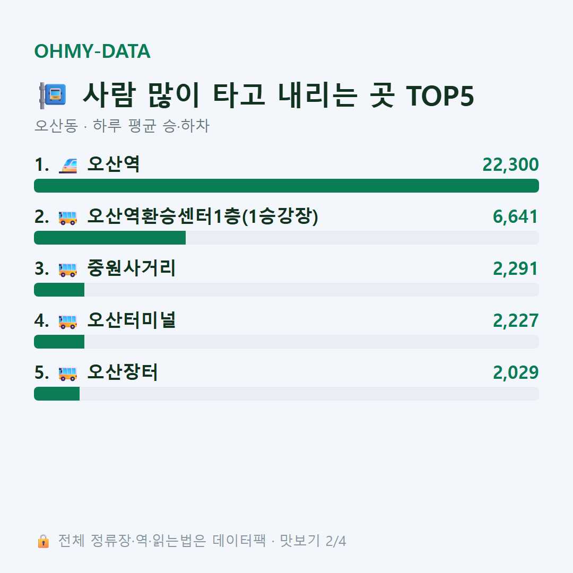This screenshot has height=573, width=573.
Task: Click the bus stop sign icon in title
Action: pos(53,95)
